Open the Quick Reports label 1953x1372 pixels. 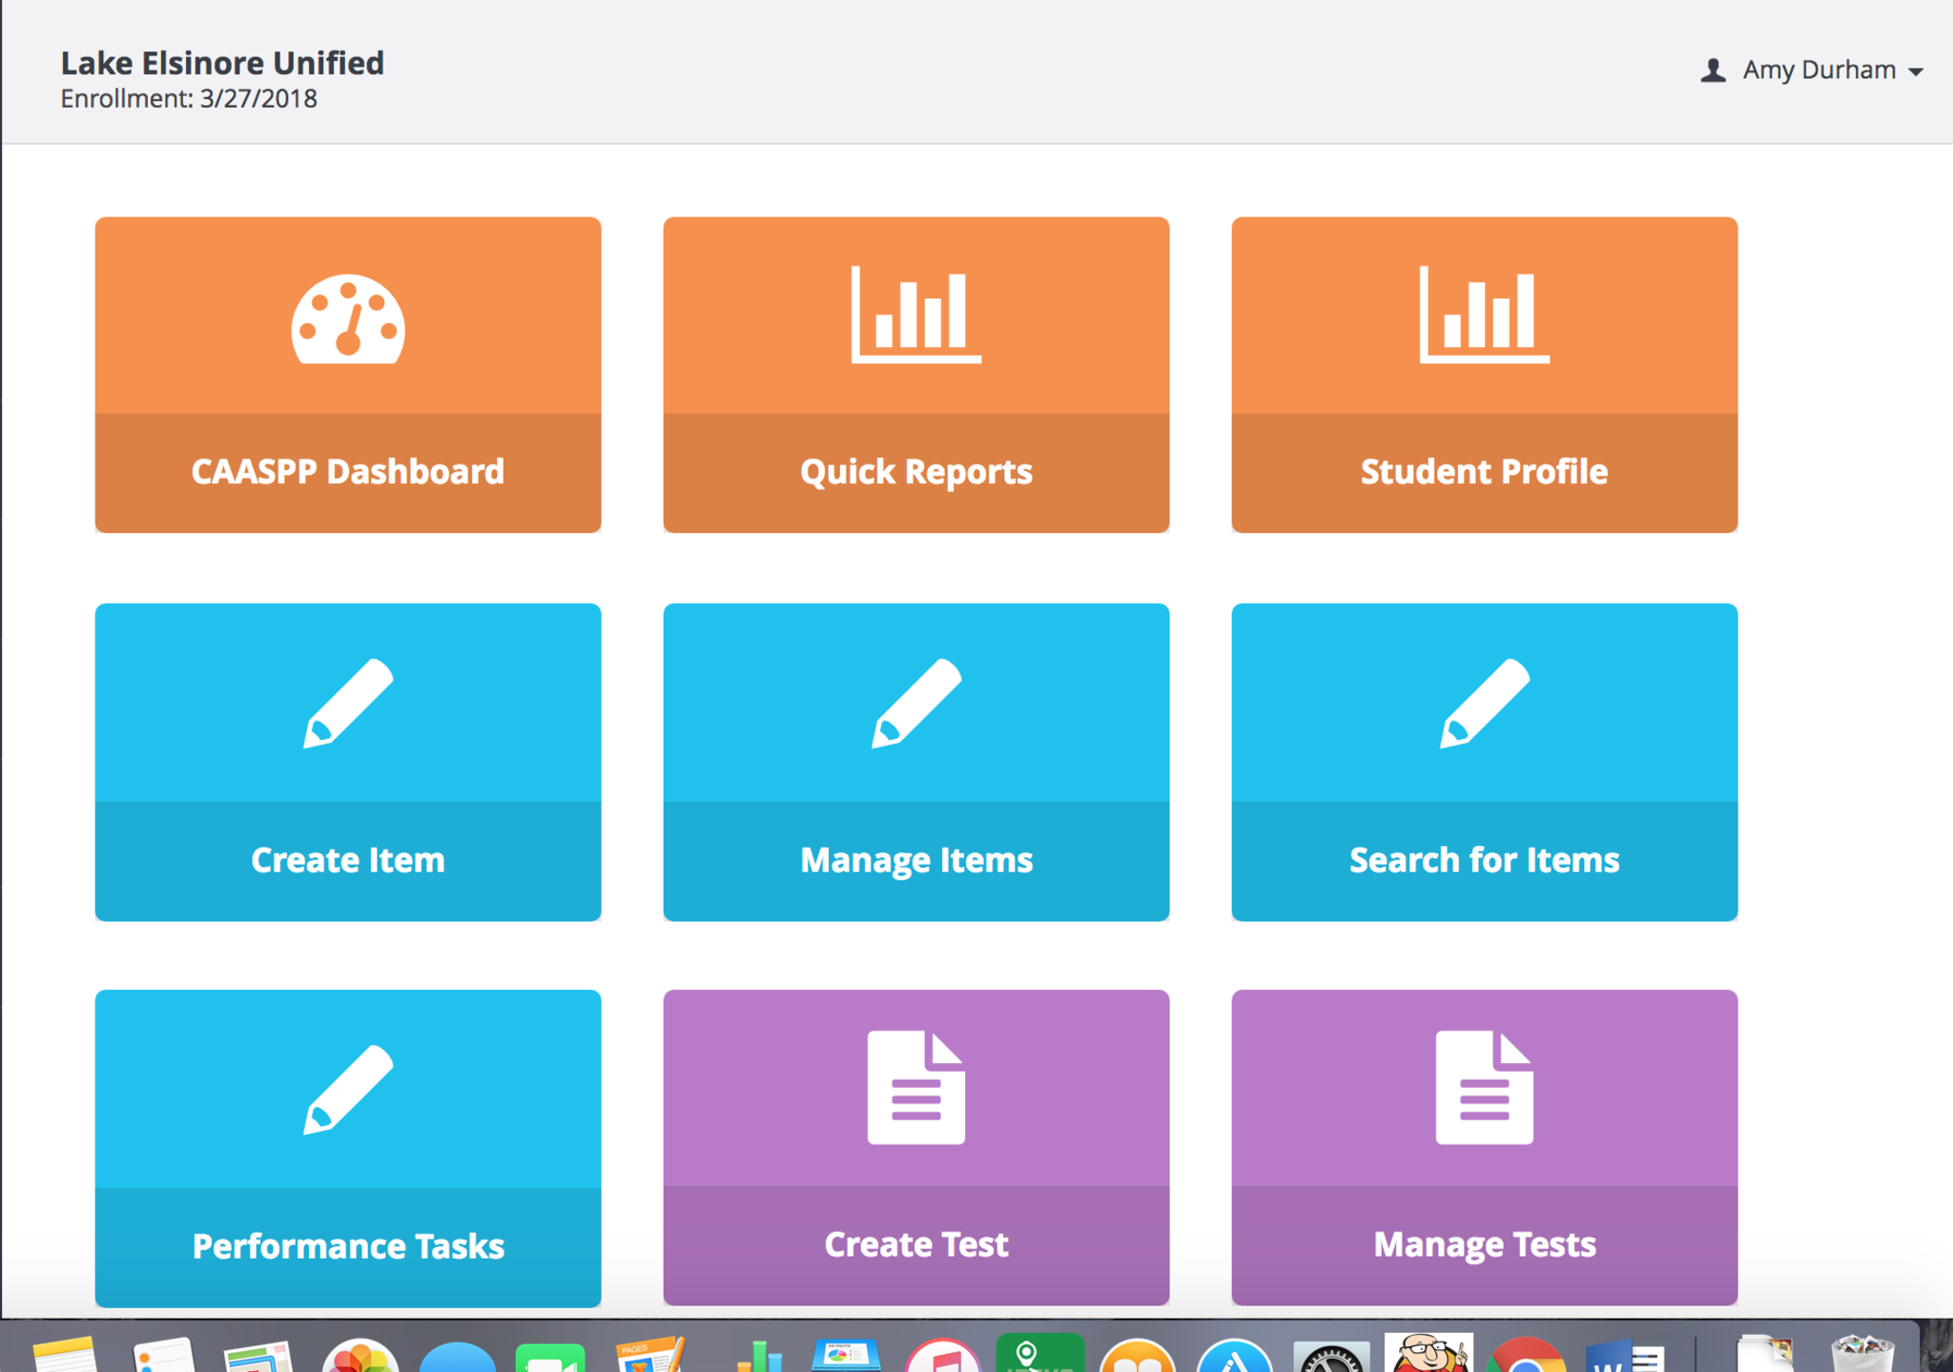click(915, 472)
